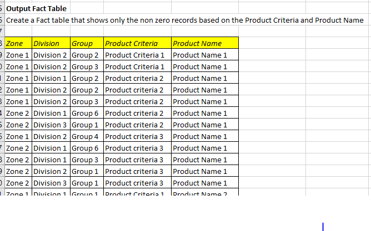Screen dimensions: 371x231
Task: Select the Output Fact Table title cell
Action: pyautogui.click(x=37, y=8)
